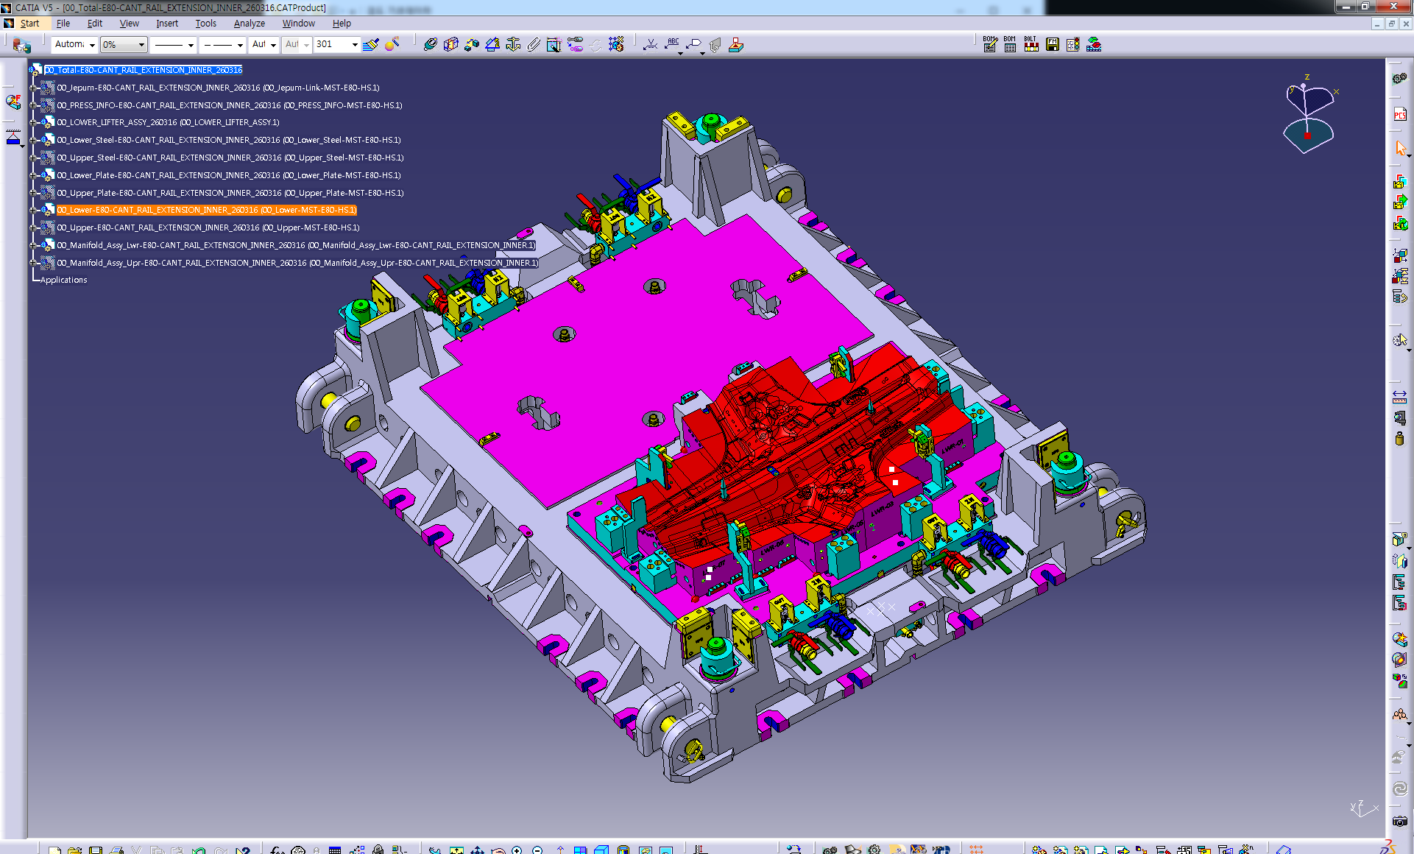Open the Start menu

click(29, 24)
